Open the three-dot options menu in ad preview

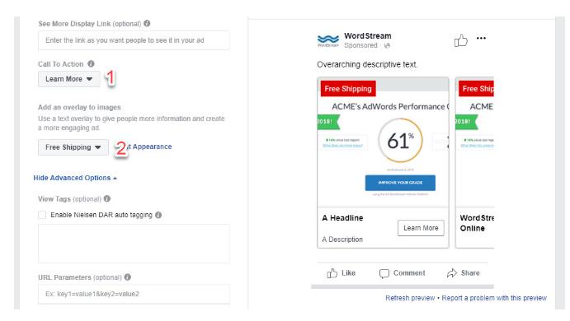481,38
